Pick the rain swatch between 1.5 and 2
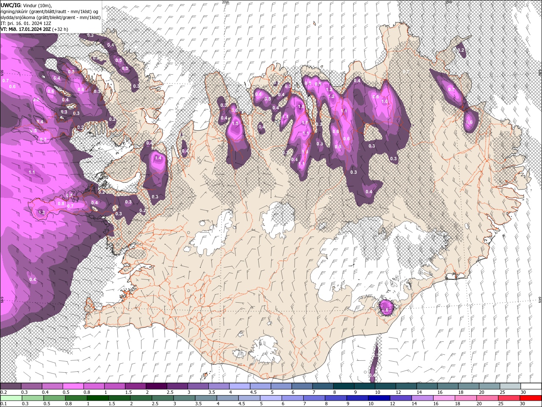The width and height of the screenshot is (542, 407). tap(119, 398)
